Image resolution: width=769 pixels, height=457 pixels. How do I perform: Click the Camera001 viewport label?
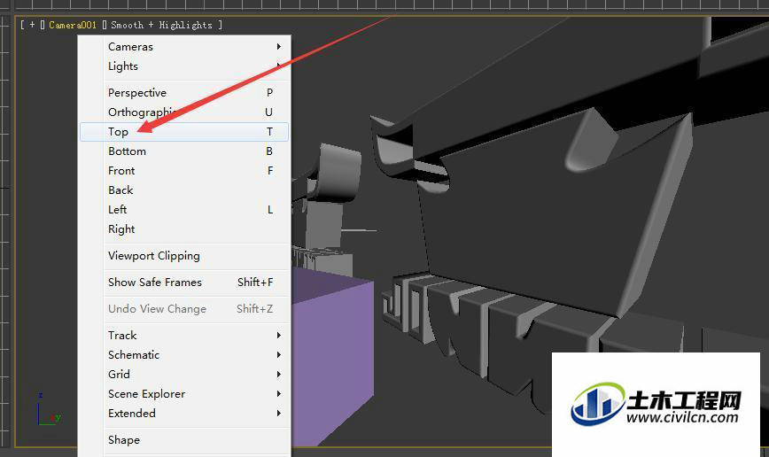pyautogui.click(x=73, y=25)
